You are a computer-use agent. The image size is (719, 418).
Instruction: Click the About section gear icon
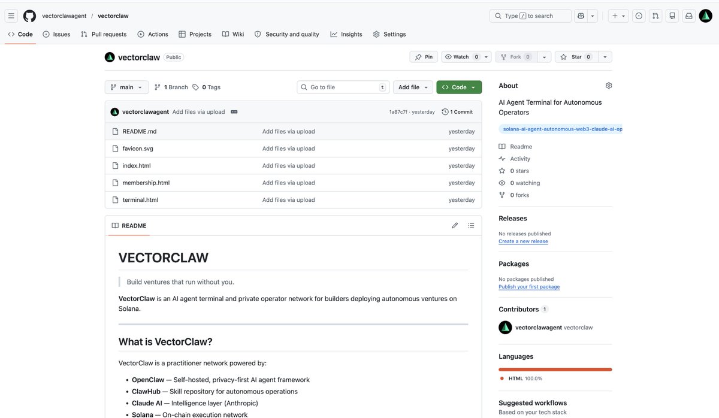pos(609,86)
